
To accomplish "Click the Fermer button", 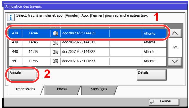I will [x=164, y=102].
